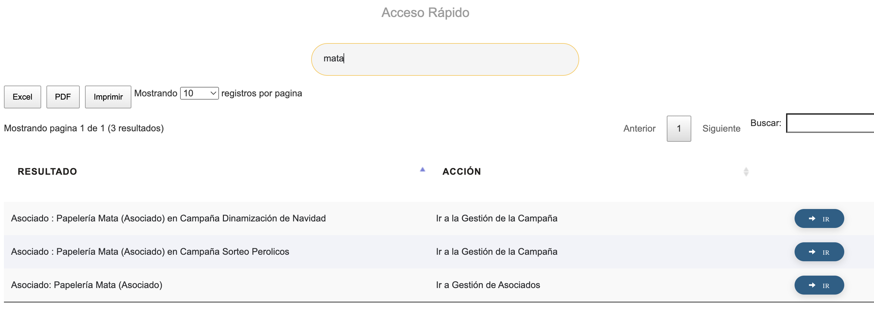Export results with the PDF button
This screenshot has width=874, height=322.
tap(63, 97)
